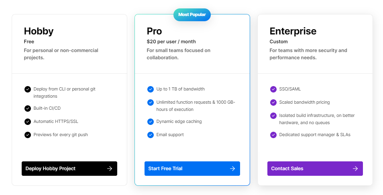
Task: Click the black checkmark beside Built-in CI/CD
Action: [x=28, y=108]
